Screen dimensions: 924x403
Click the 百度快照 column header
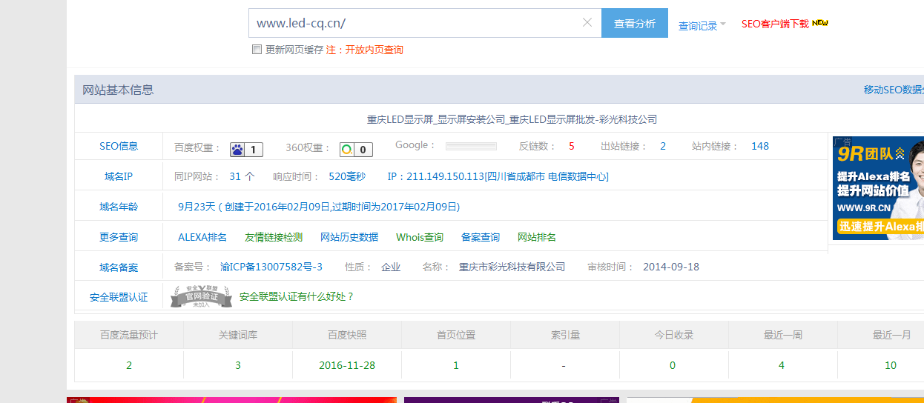point(347,335)
